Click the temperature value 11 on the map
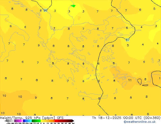161x124 pixels. pyautogui.click(x=130, y=80)
